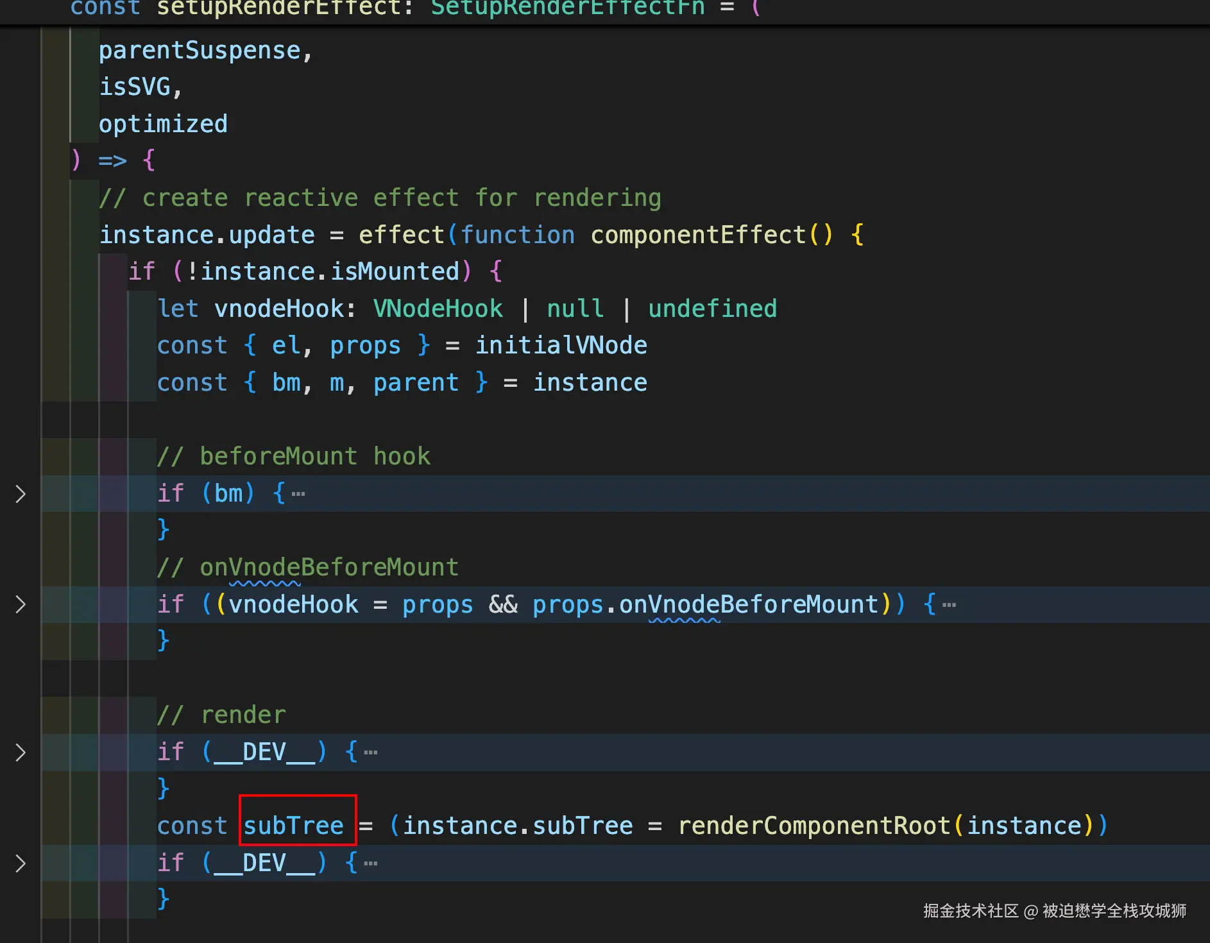Image resolution: width=1210 pixels, height=943 pixels.
Task: Click "instance" after "{ bm, m, parent } ="
Action: point(590,383)
